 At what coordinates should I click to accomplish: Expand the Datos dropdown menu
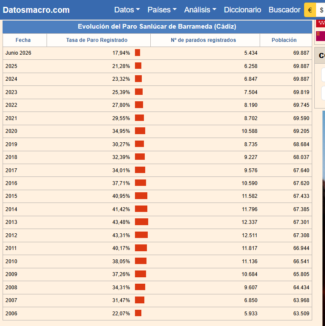click(x=127, y=10)
